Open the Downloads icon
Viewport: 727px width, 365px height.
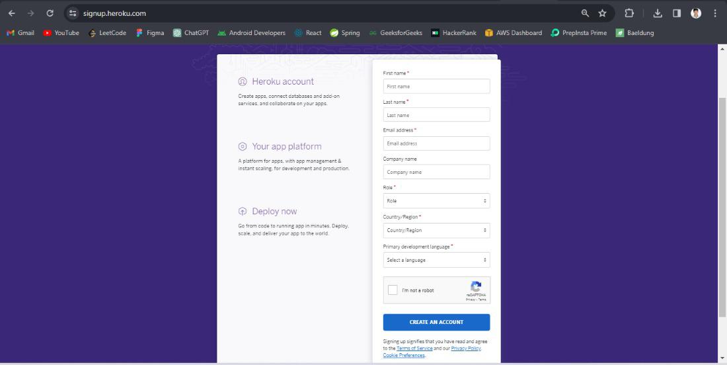(x=658, y=13)
